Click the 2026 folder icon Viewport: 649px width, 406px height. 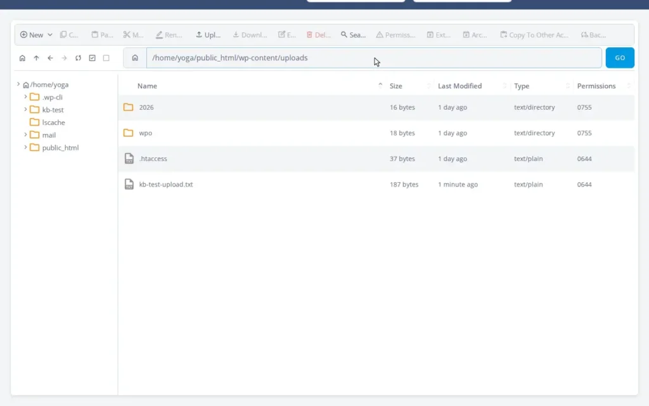128,107
